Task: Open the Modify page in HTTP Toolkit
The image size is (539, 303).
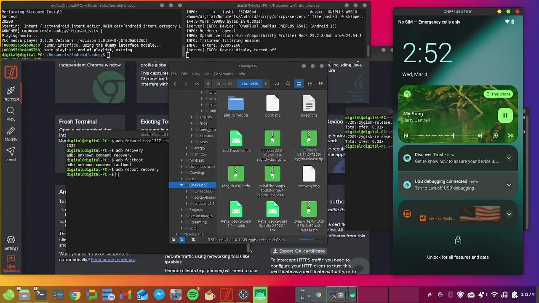Action: click(11, 134)
